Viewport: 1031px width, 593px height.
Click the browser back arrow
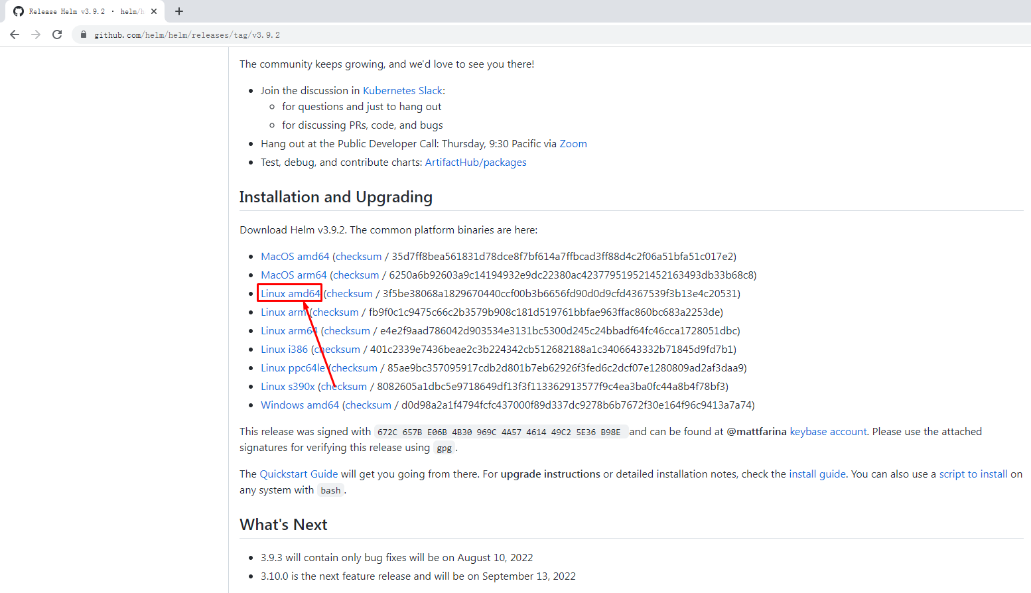coord(15,34)
